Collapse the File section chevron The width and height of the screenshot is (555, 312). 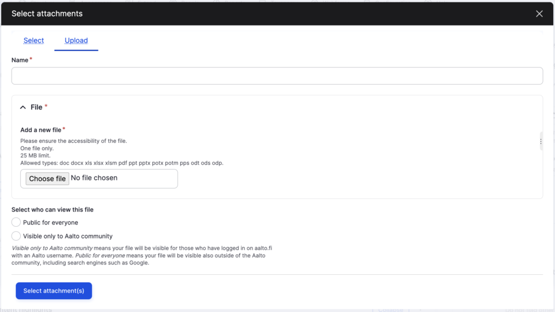point(23,108)
